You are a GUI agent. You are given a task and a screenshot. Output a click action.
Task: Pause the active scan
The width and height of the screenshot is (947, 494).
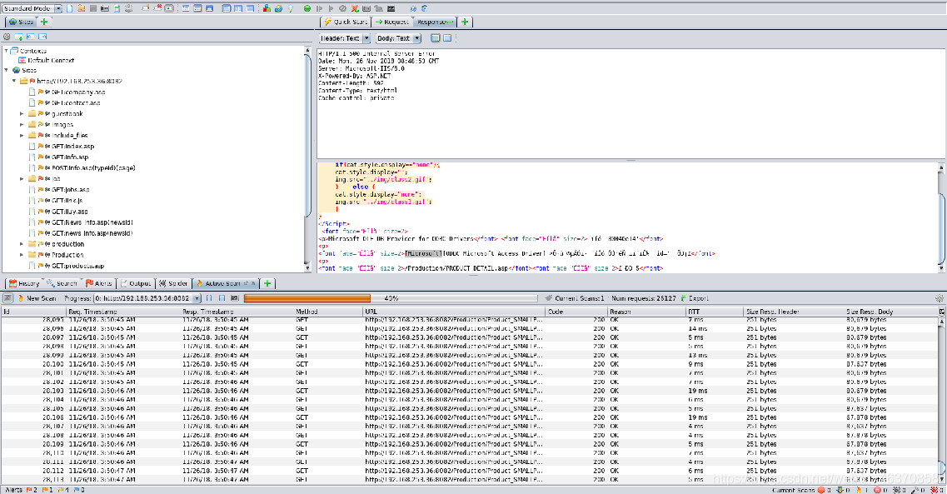coord(209,297)
